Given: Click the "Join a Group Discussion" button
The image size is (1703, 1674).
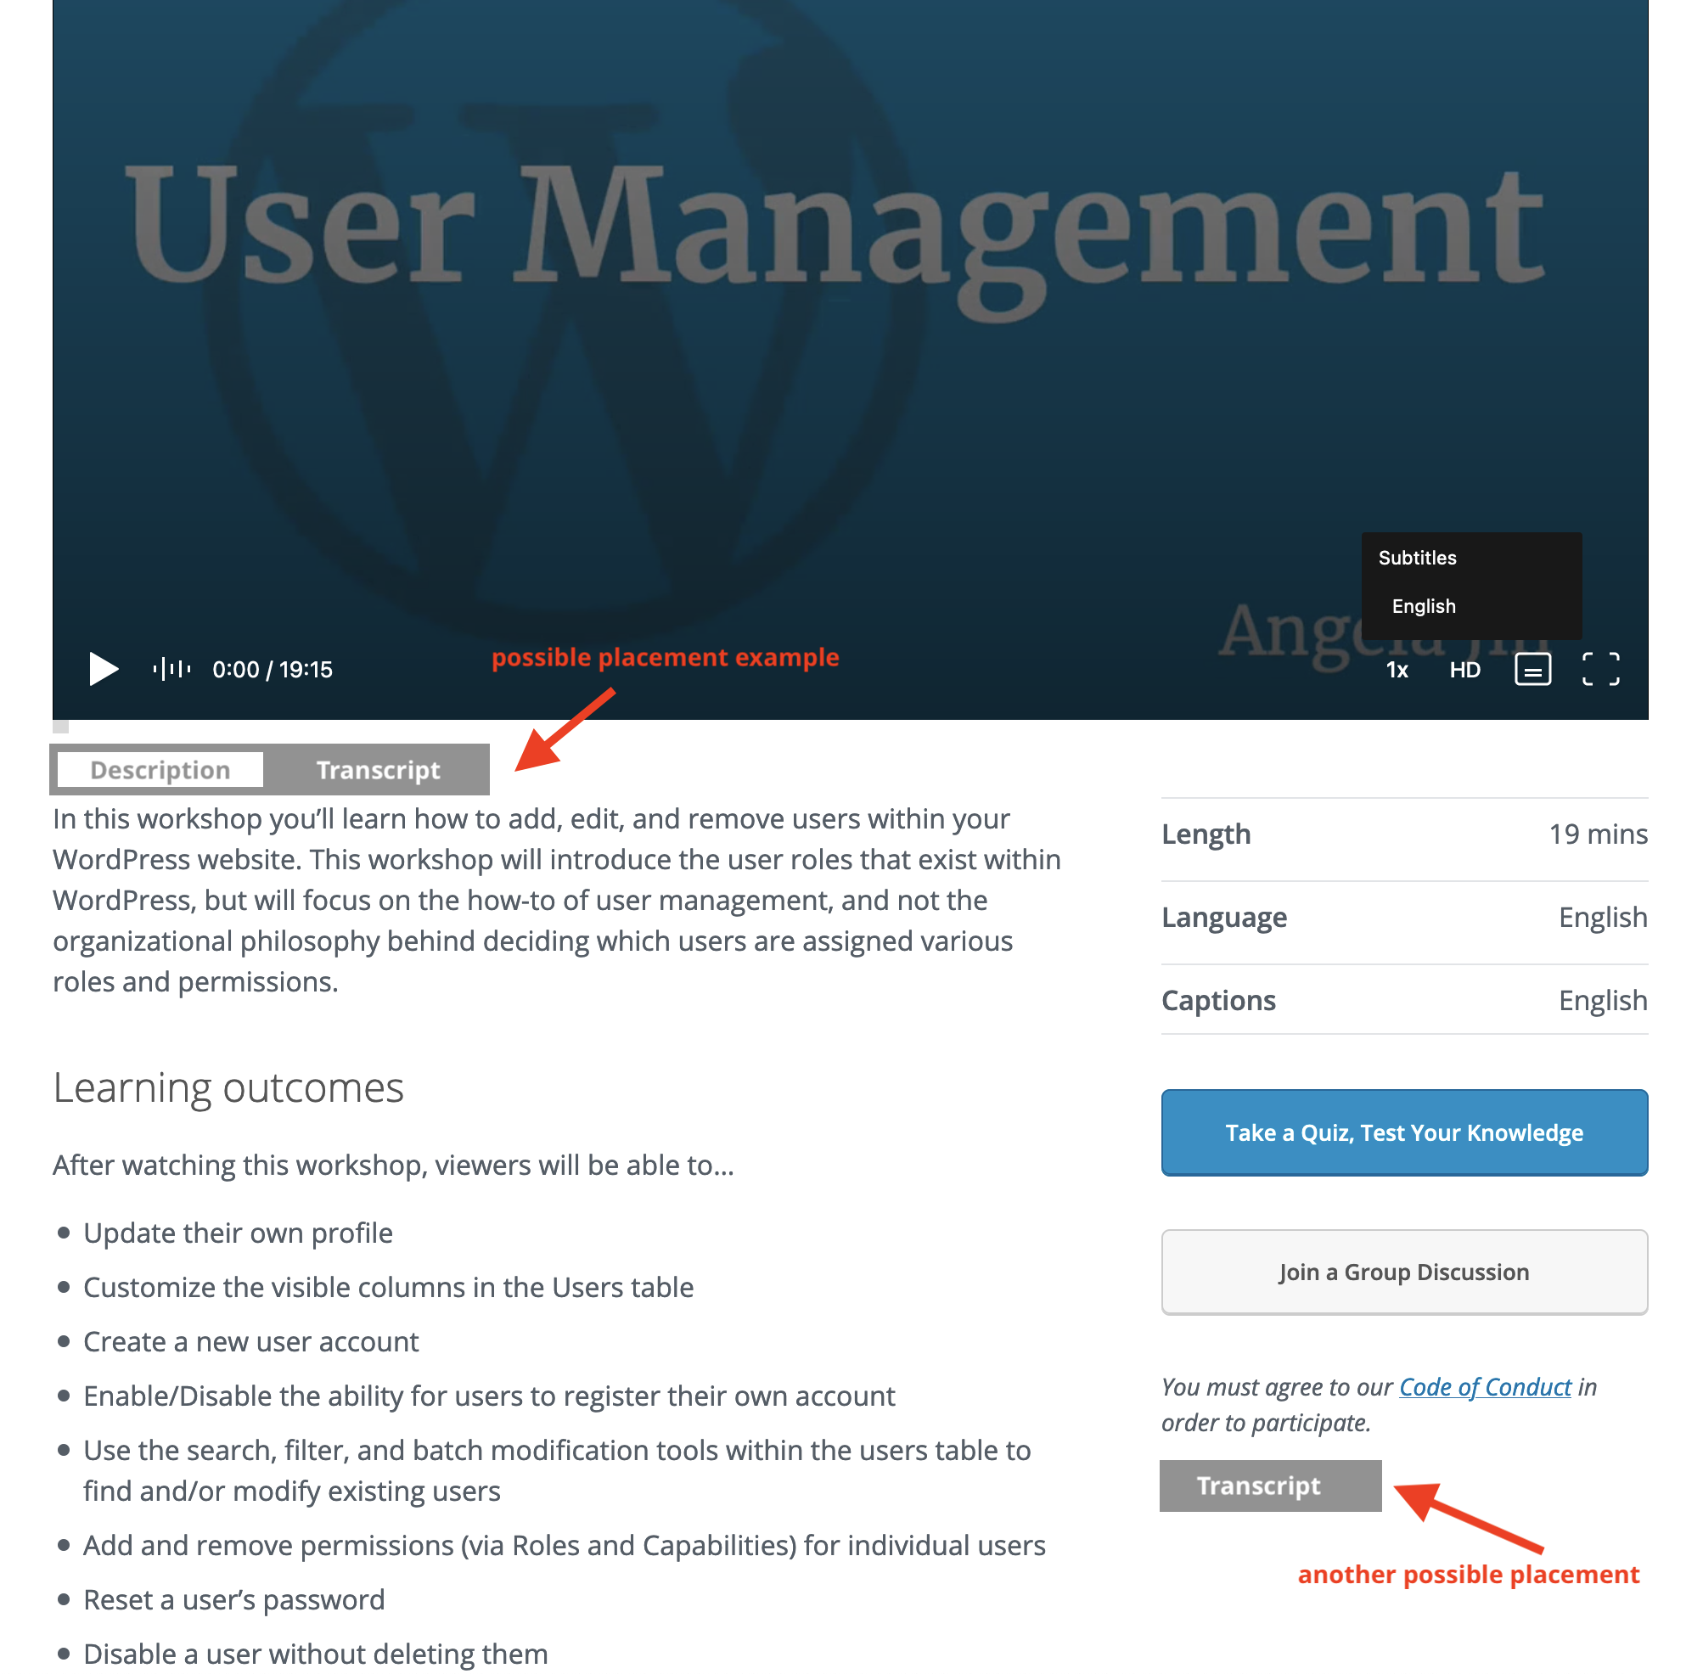Looking at the screenshot, I should click(1403, 1272).
